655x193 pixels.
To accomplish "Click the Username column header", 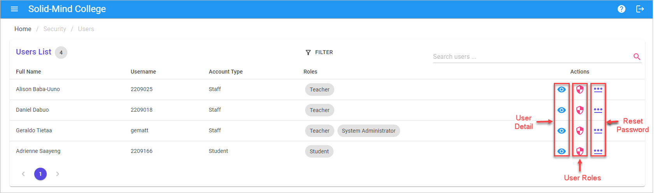I will [x=143, y=72].
